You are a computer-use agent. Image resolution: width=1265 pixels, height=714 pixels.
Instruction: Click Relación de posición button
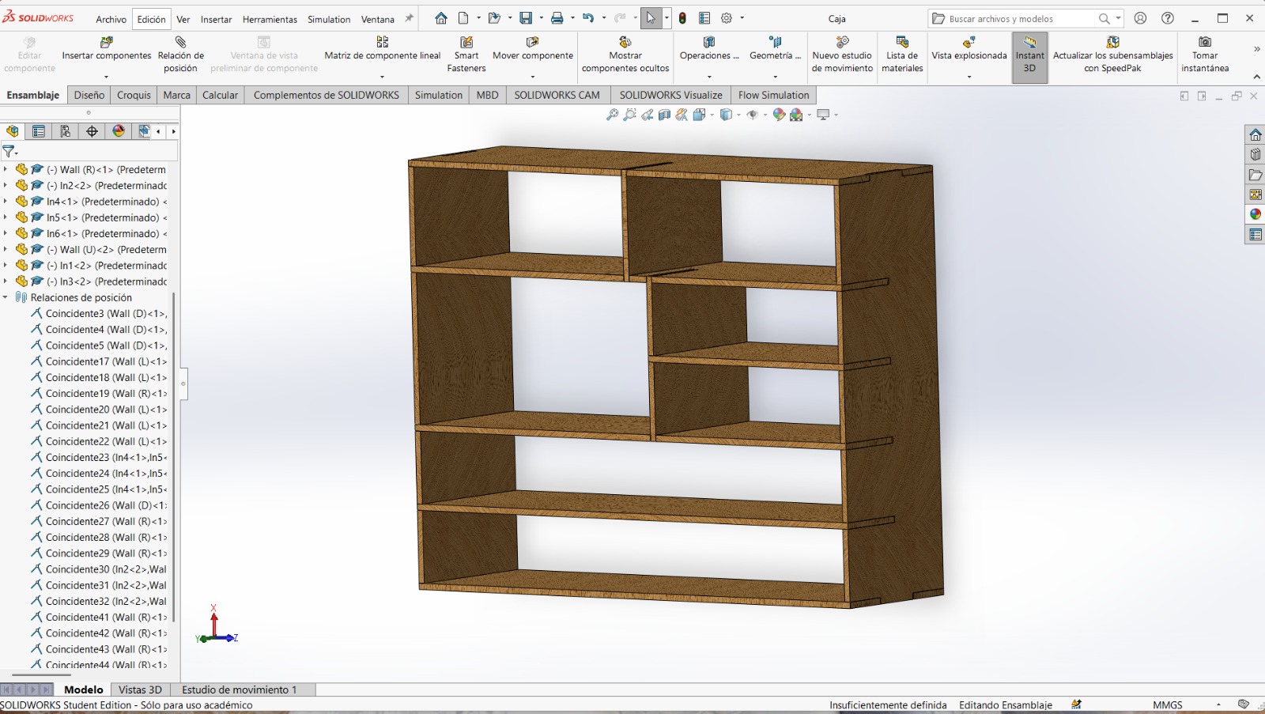181,54
